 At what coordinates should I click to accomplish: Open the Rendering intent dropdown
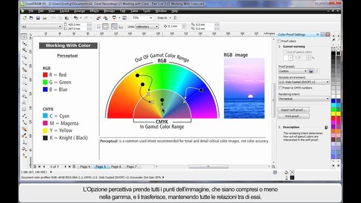click(x=304, y=99)
